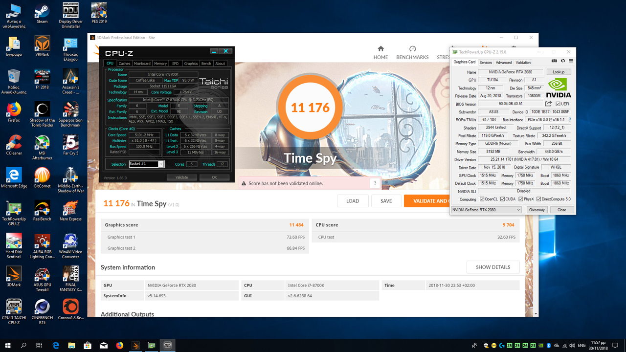Toggle the UEFI checkbox in GPU-Z
This screenshot has height=352, width=626.
[558, 104]
